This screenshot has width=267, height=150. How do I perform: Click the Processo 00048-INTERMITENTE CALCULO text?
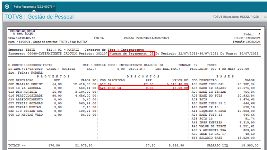(x=43, y=53)
